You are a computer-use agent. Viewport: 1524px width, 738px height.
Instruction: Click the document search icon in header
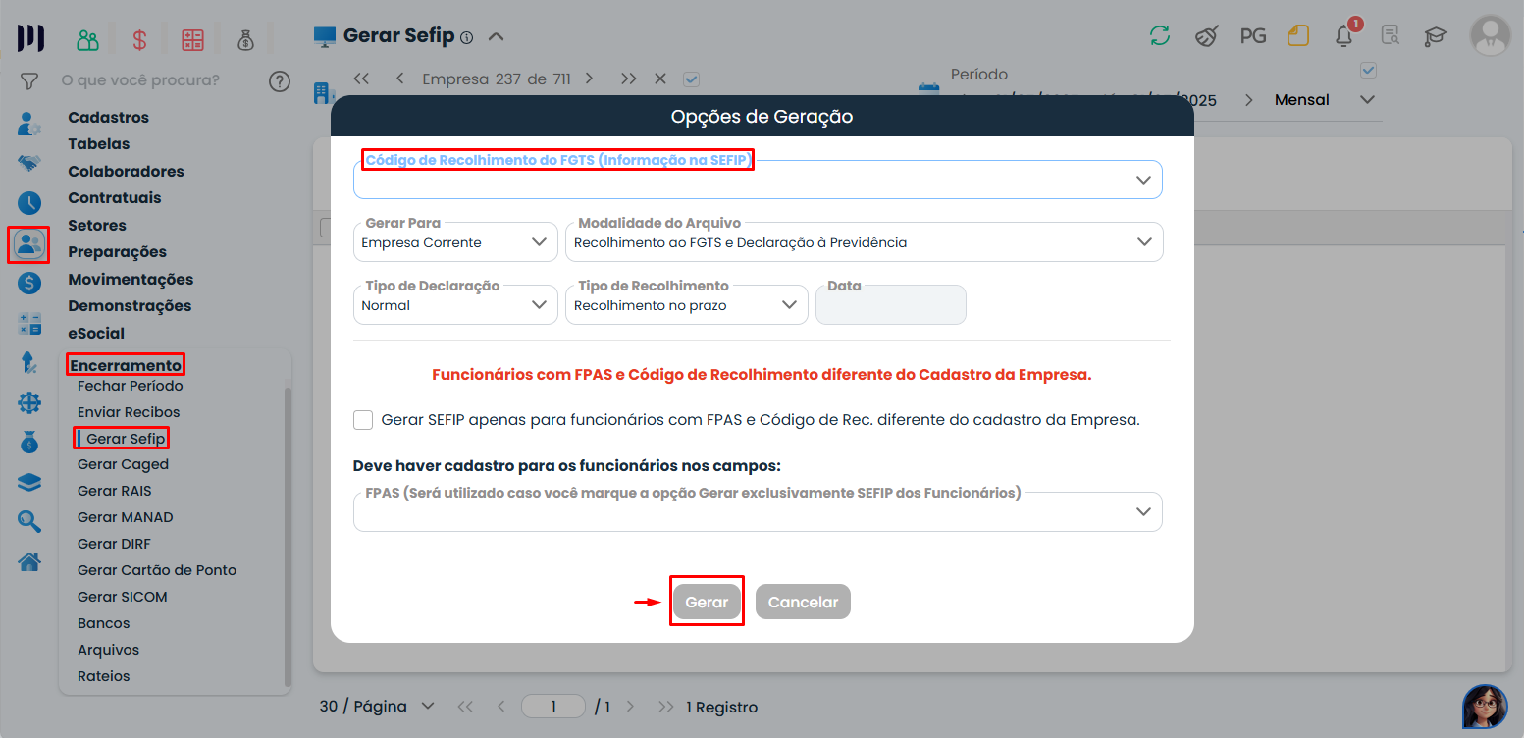tap(1391, 36)
